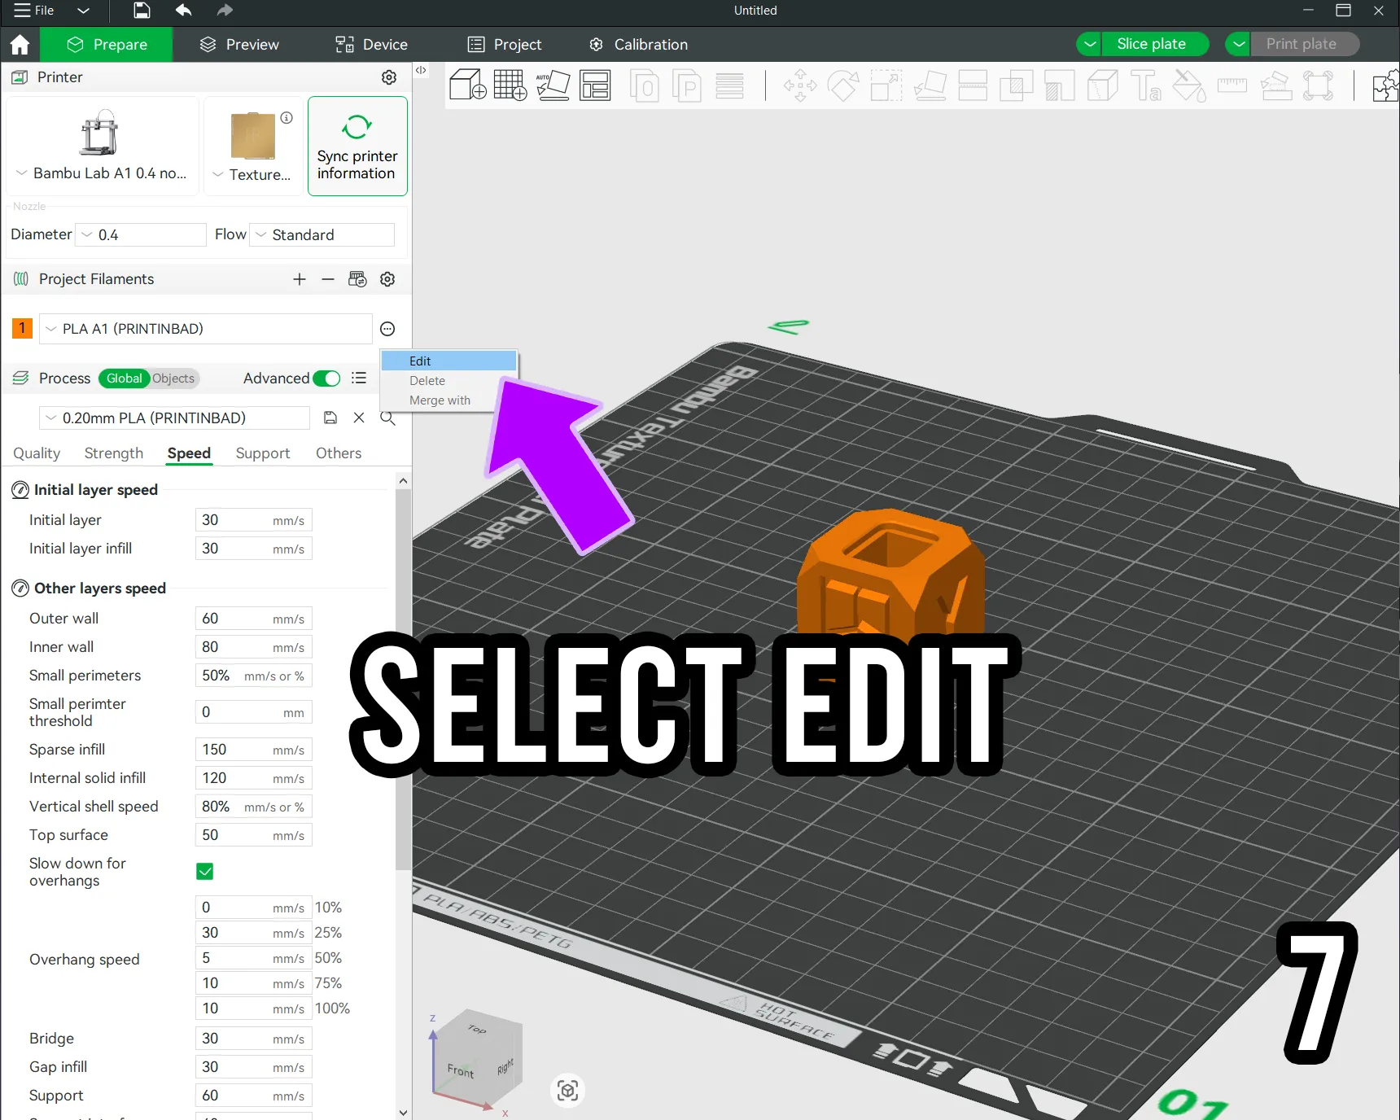
Task: Open printer settings gear icon
Action: click(x=389, y=77)
